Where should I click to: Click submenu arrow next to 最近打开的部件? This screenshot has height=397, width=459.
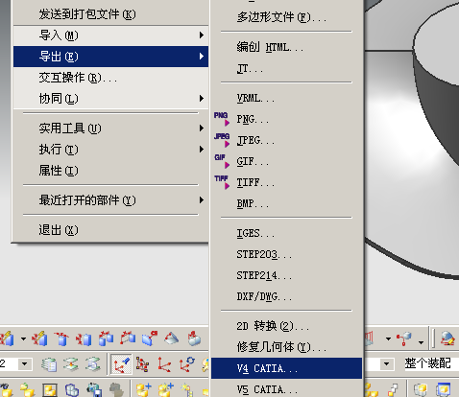(x=201, y=200)
